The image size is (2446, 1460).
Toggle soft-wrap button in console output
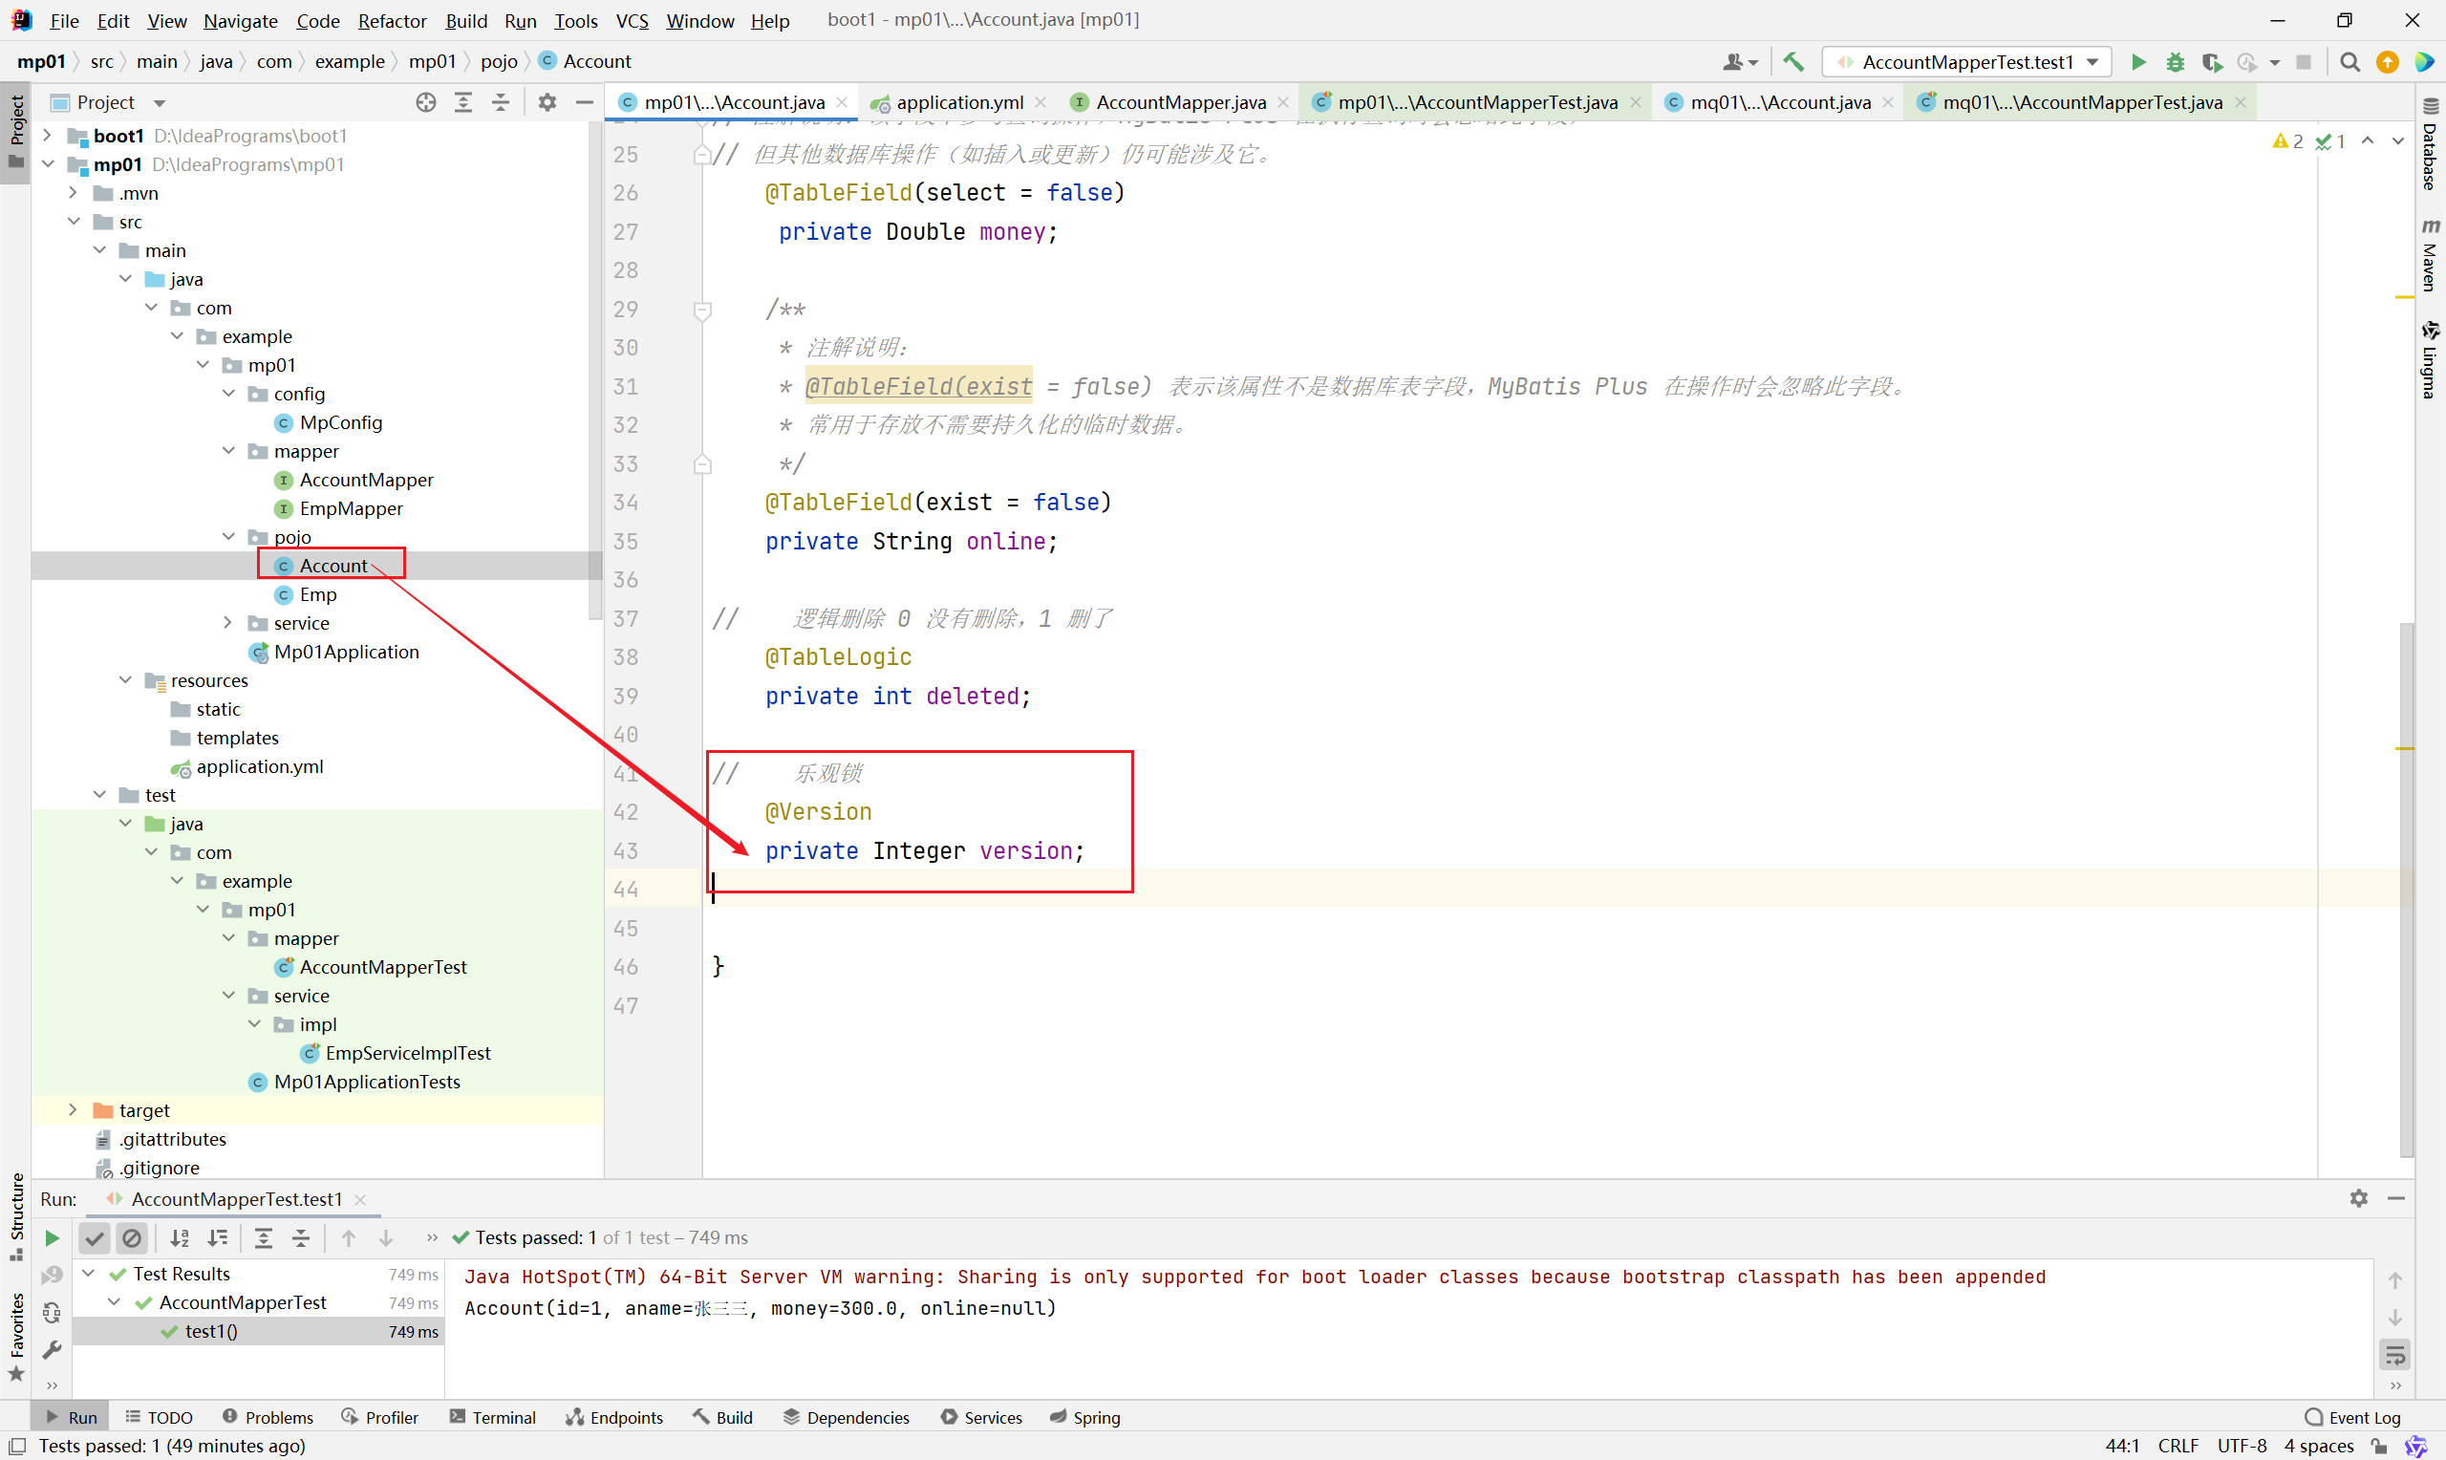(x=2394, y=1355)
